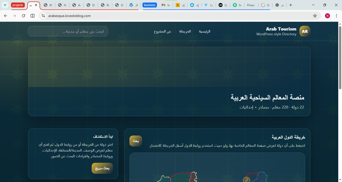Click the "N" profile avatar icon
Viewport: 342px width, 182px height.
tap(327, 15)
